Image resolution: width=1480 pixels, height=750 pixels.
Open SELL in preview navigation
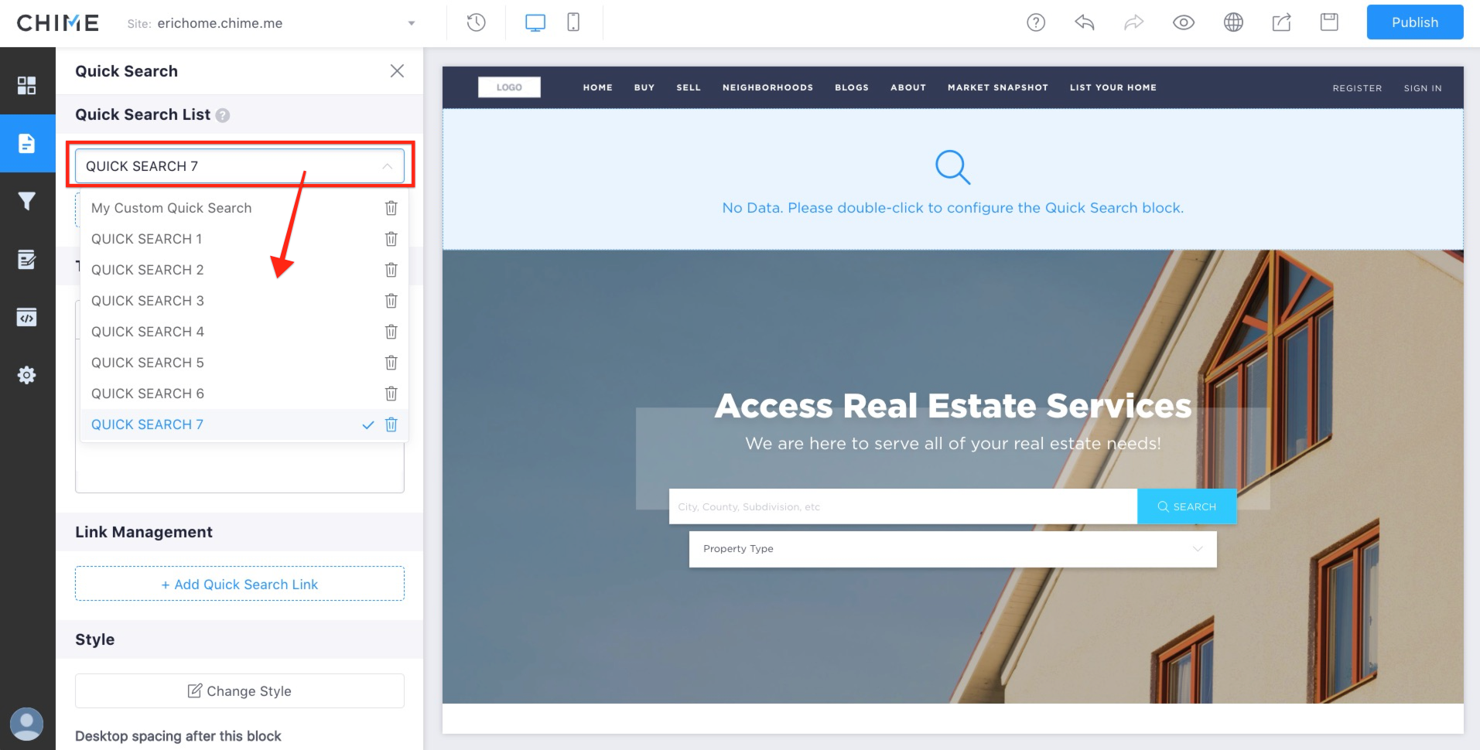(x=689, y=87)
